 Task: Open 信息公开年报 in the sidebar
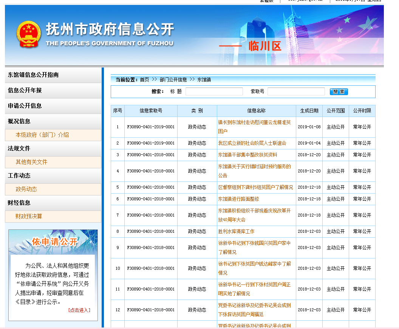point(53,91)
